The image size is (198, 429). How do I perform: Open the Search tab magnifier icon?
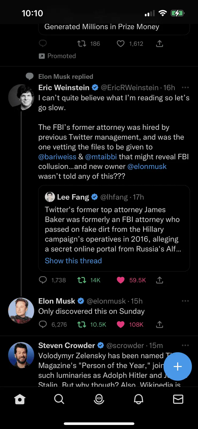tap(59, 399)
